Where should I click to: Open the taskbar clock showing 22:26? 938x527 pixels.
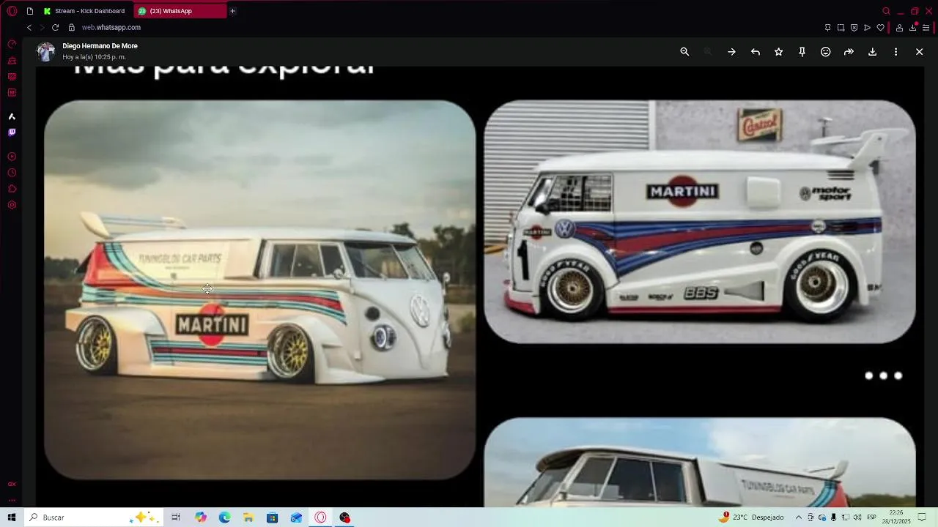[897, 517]
